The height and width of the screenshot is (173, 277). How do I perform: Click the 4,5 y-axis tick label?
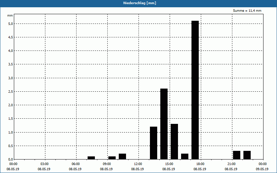pyautogui.click(x=10, y=37)
